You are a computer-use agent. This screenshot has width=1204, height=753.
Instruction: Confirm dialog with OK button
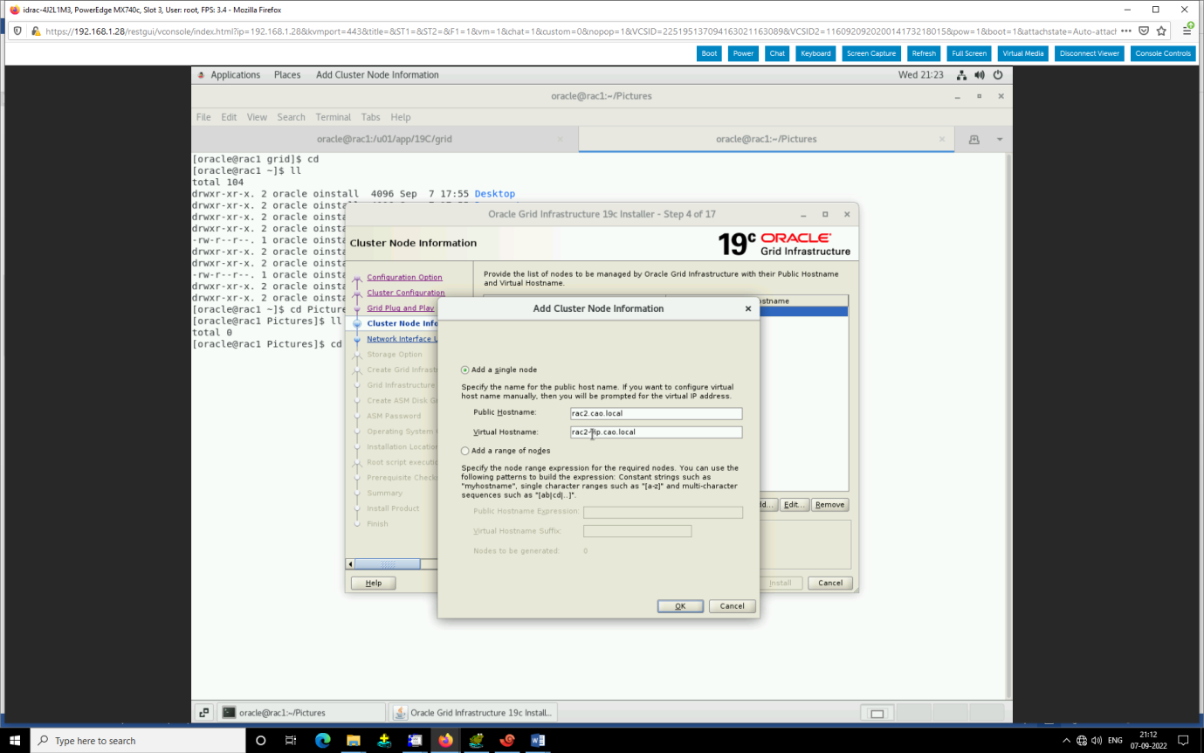point(680,606)
